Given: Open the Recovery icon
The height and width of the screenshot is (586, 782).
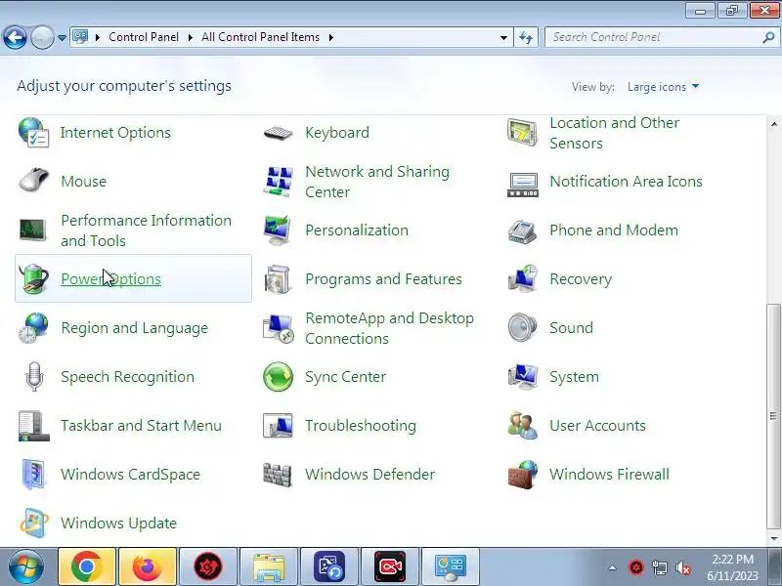Looking at the screenshot, I should pyautogui.click(x=522, y=278).
